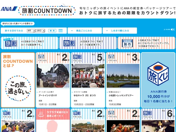Image resolution: width=176 pixels, height=132 pixels.
Task: Click the 小松原トレッキングツアー title
Action: point(121,95)
